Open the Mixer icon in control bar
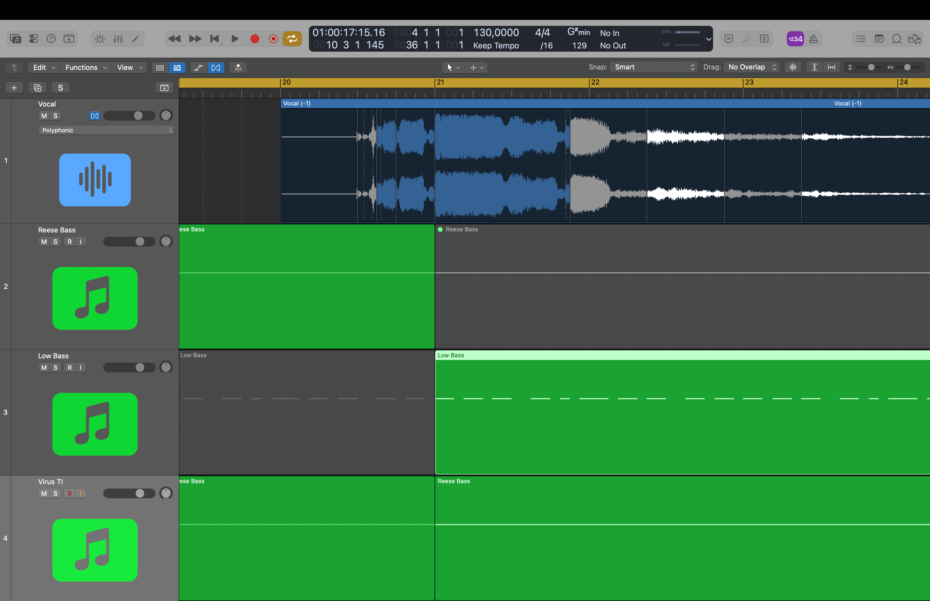This screenshot has width=930, height=601. coord(118,39)
